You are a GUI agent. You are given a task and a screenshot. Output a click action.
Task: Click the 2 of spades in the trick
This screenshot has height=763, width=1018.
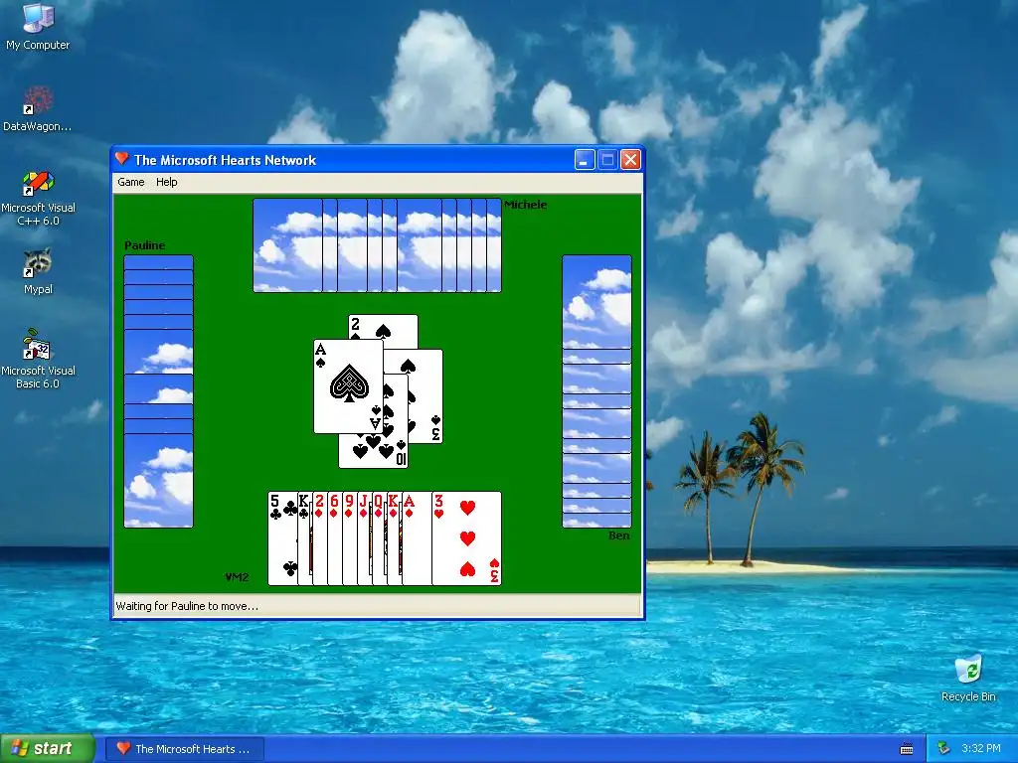click(x=383, y=327)
